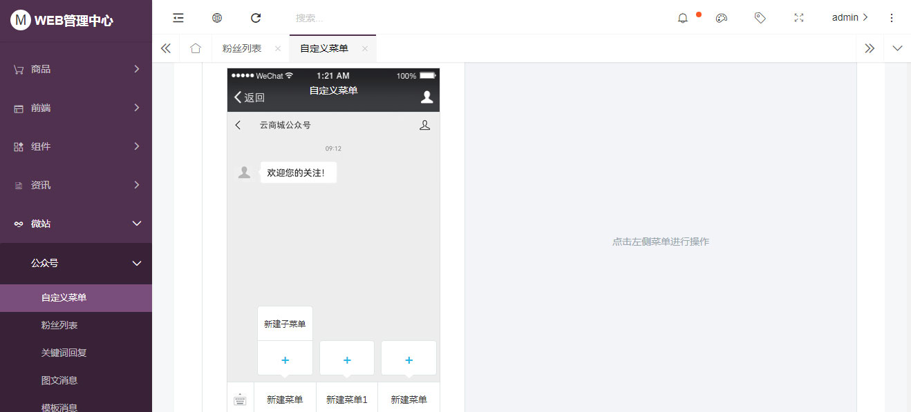Click the 新建菜单1 menu button
Viewport: 911px width, 412px height.
tap(346, 398)
